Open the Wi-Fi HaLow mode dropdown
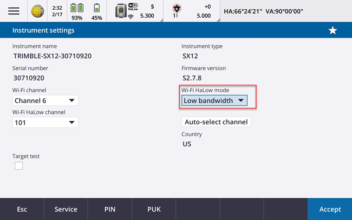 point(214,101)
